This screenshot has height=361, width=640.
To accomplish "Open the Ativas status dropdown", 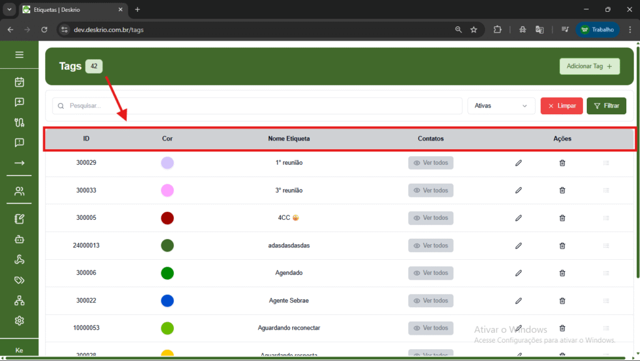I will pos(501,106).
